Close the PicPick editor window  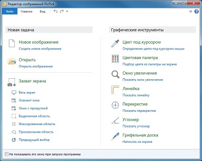point(194,3)
